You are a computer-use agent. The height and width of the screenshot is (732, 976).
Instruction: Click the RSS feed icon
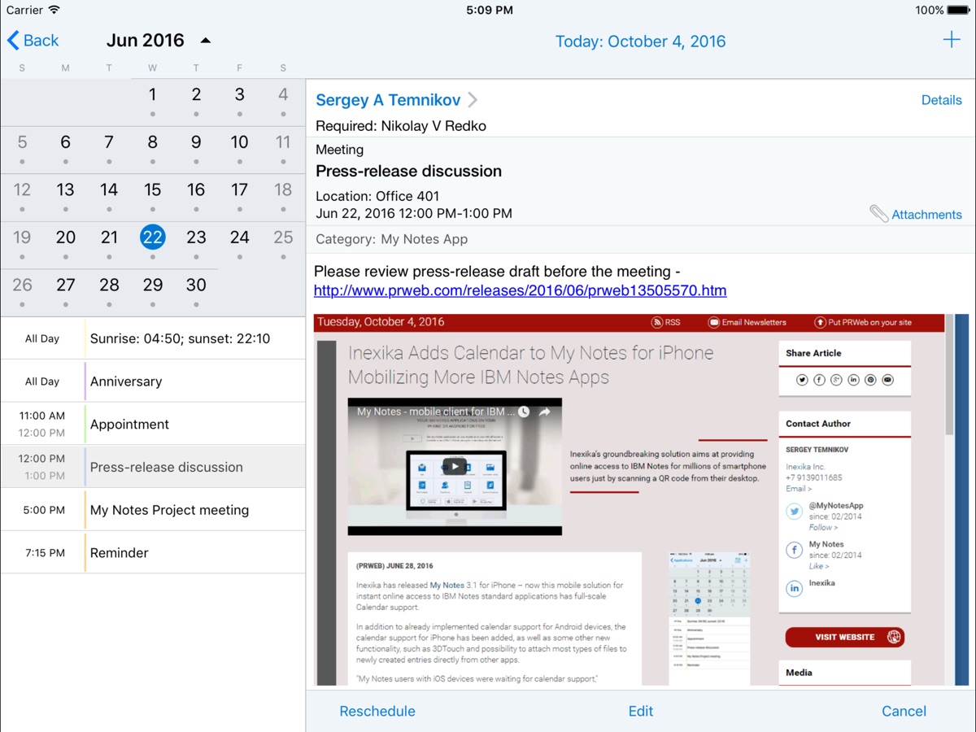(x=657, y=322)
